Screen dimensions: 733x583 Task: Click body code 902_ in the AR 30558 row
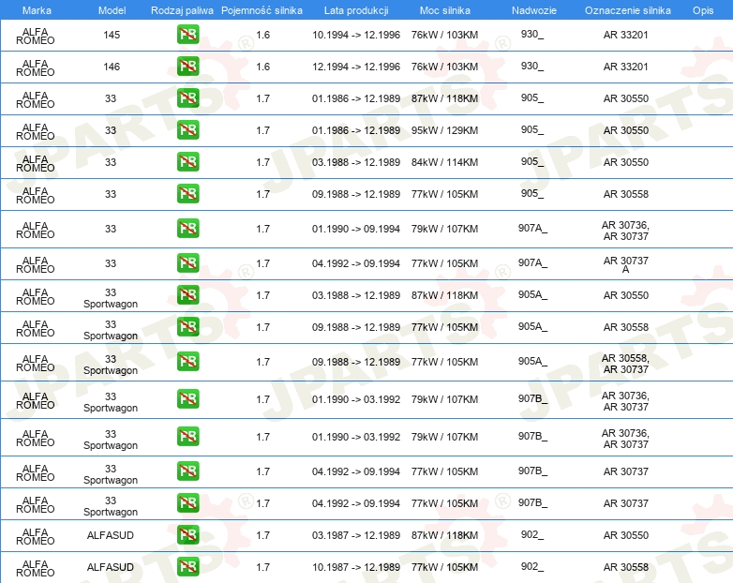[x=532, y=566]
